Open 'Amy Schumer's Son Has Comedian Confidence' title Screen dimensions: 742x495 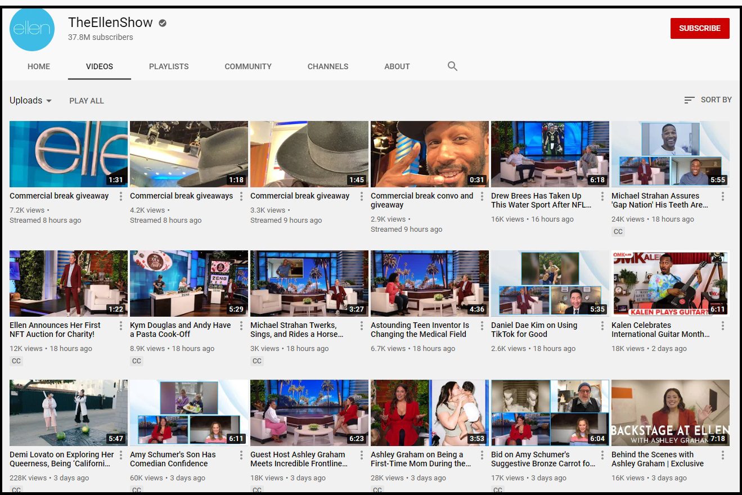point(173,459)
